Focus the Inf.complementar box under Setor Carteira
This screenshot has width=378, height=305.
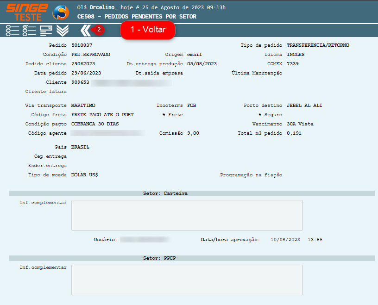click(187, 215)
